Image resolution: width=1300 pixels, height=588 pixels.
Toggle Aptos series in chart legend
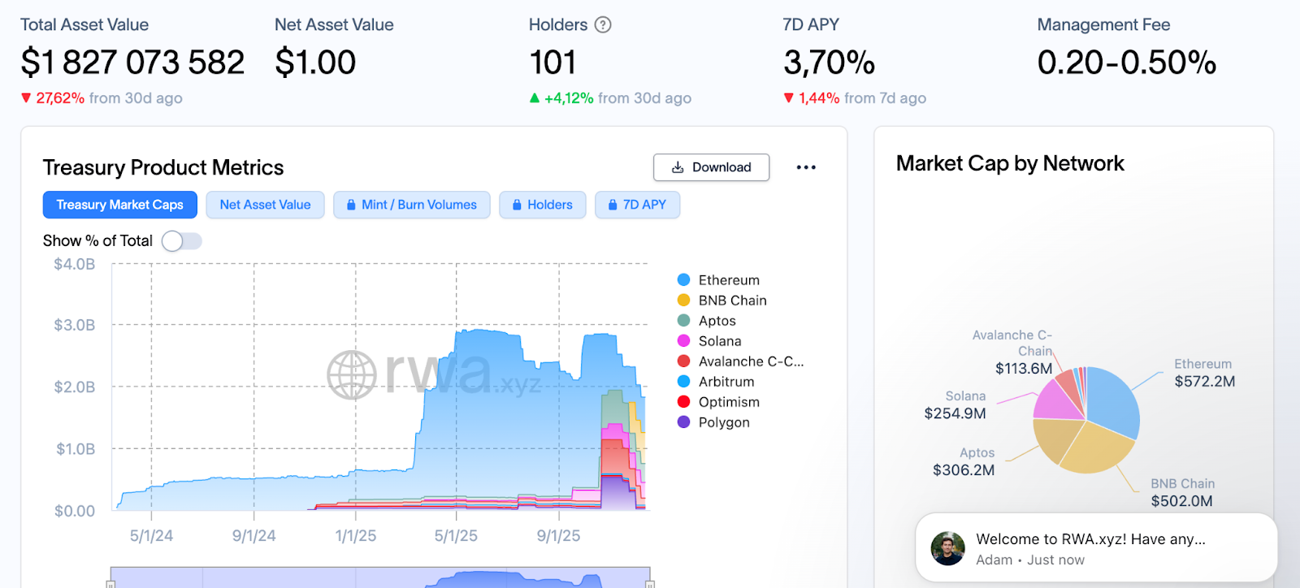pyautogui.click(x=706, y=321)
